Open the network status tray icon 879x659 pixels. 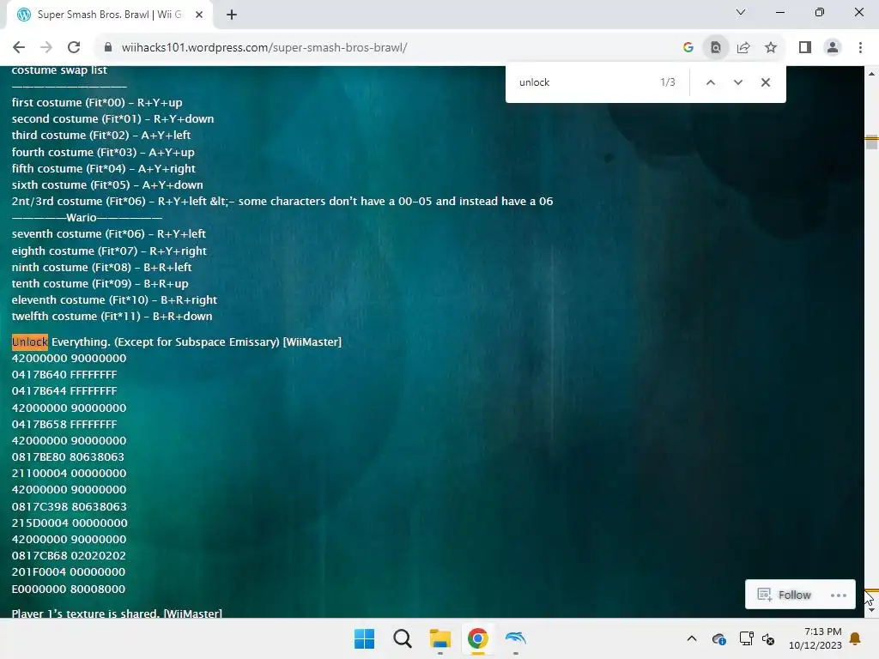pos(746,638)
